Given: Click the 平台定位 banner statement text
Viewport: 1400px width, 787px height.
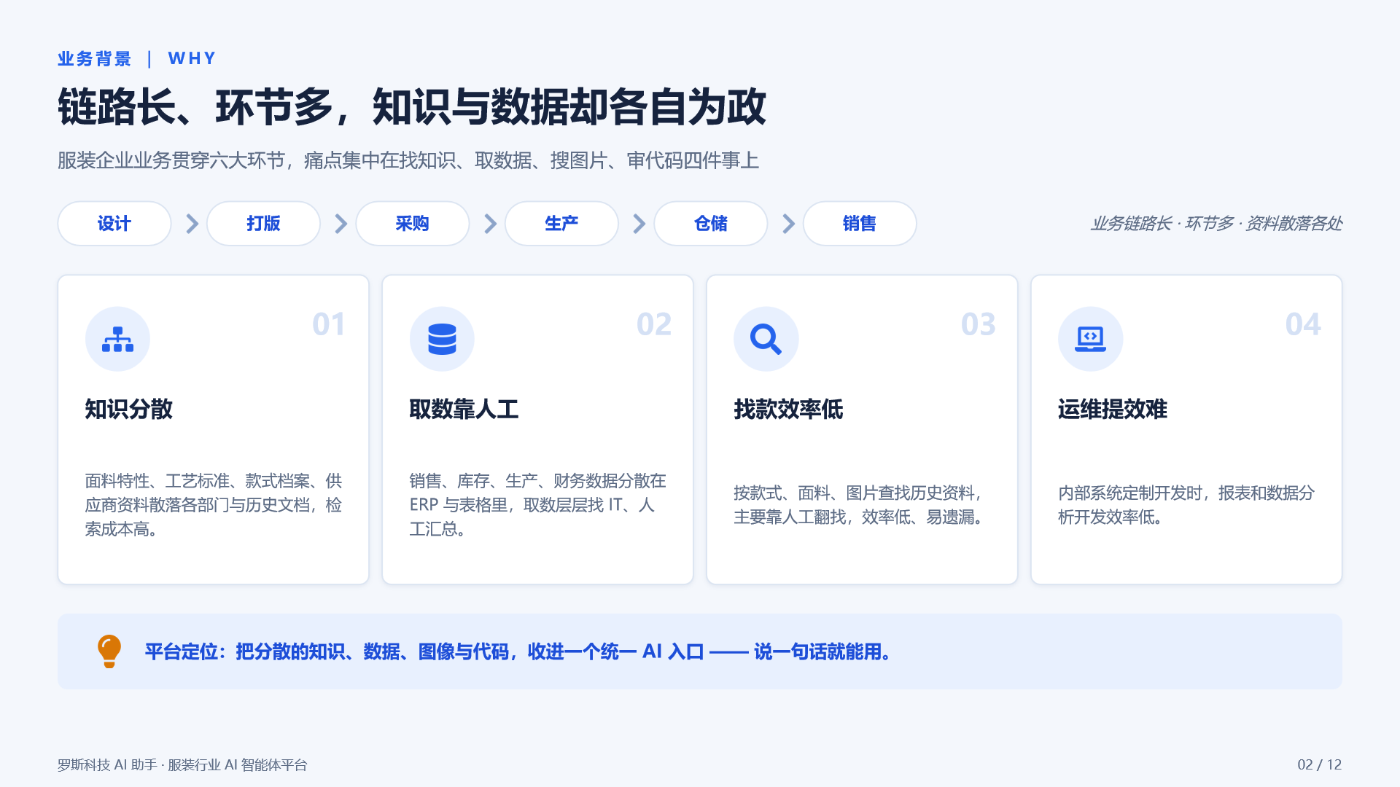Looking at the screenshot, I should 518,651.
